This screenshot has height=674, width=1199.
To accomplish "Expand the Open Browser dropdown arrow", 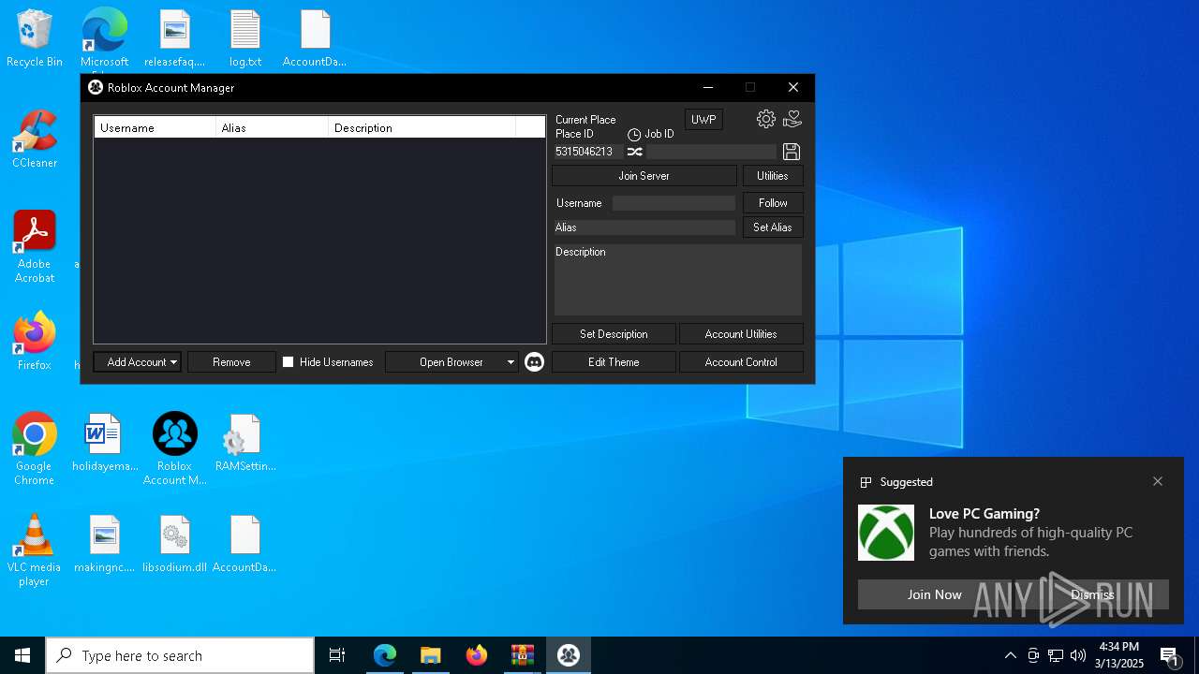I will (x=511, y=362).
